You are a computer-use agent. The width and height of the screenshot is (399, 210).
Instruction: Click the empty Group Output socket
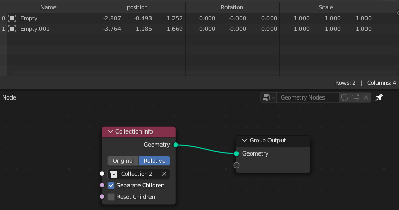click(236, 165)
